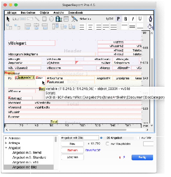Click the group objects dotted-selection icon
The height and width of the screenshot is (177, 171).
(x=9, y=27)
